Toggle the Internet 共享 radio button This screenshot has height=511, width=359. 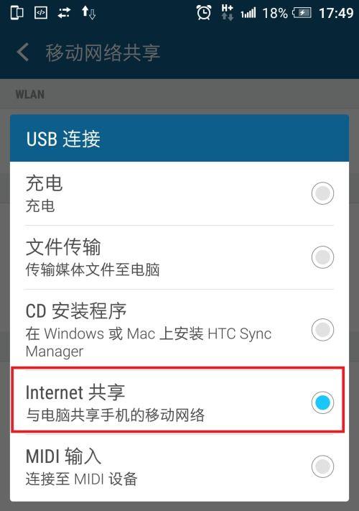tap(322, 402)
